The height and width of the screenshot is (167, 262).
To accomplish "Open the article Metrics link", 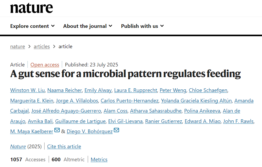I will pos(99,159).
